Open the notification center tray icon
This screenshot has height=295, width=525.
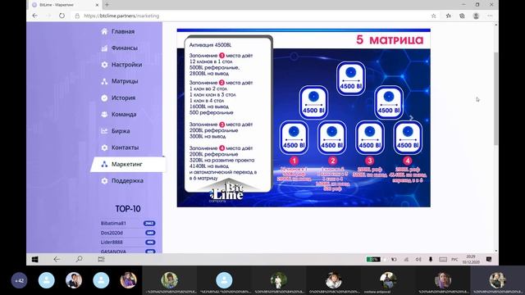click(489, 259)
